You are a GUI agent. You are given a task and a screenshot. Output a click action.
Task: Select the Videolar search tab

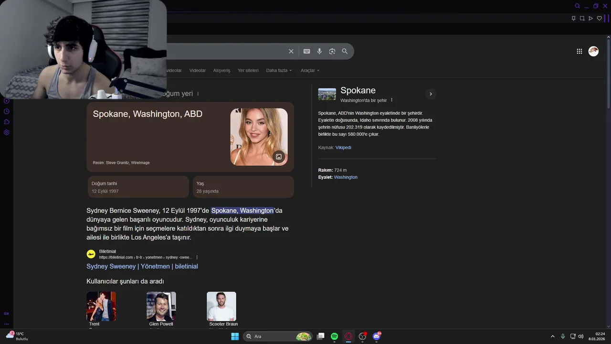pos(198,70)
